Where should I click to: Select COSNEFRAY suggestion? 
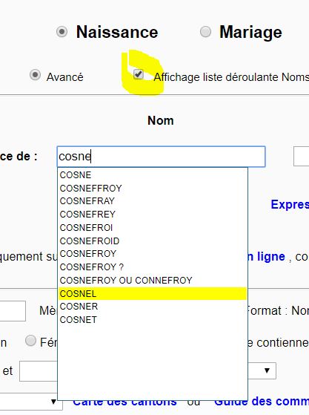153,201
